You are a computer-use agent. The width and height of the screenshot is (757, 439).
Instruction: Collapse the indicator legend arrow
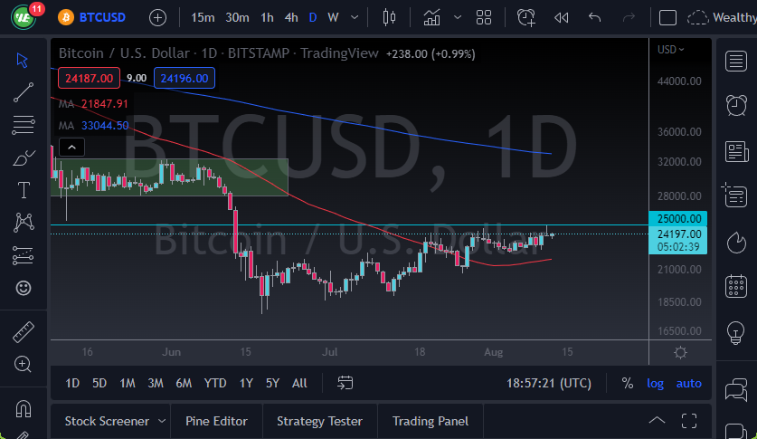[x=73, y=147]
